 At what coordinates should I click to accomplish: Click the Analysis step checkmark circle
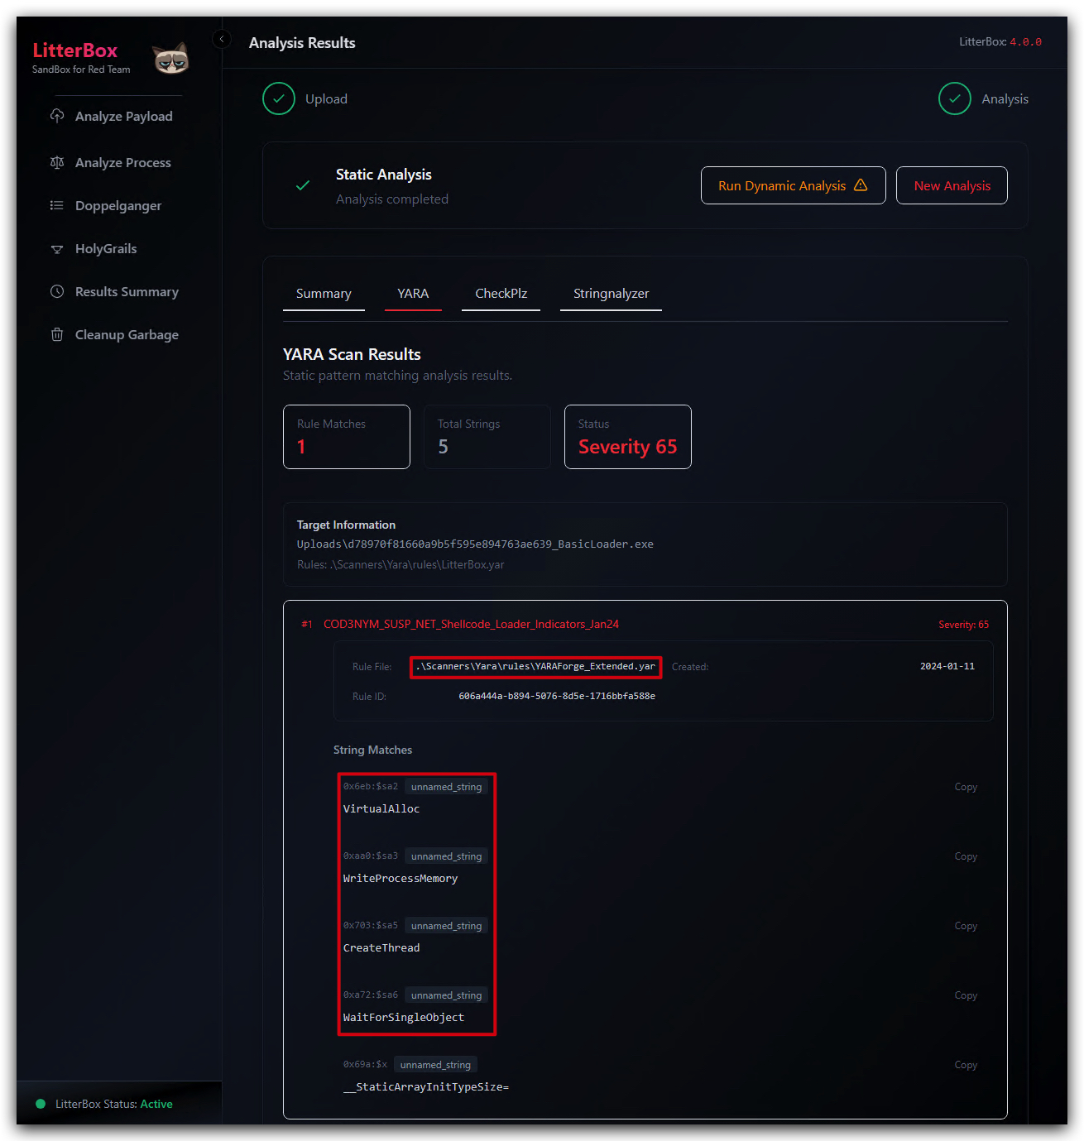pyautogui.click(x=955, y=98)
